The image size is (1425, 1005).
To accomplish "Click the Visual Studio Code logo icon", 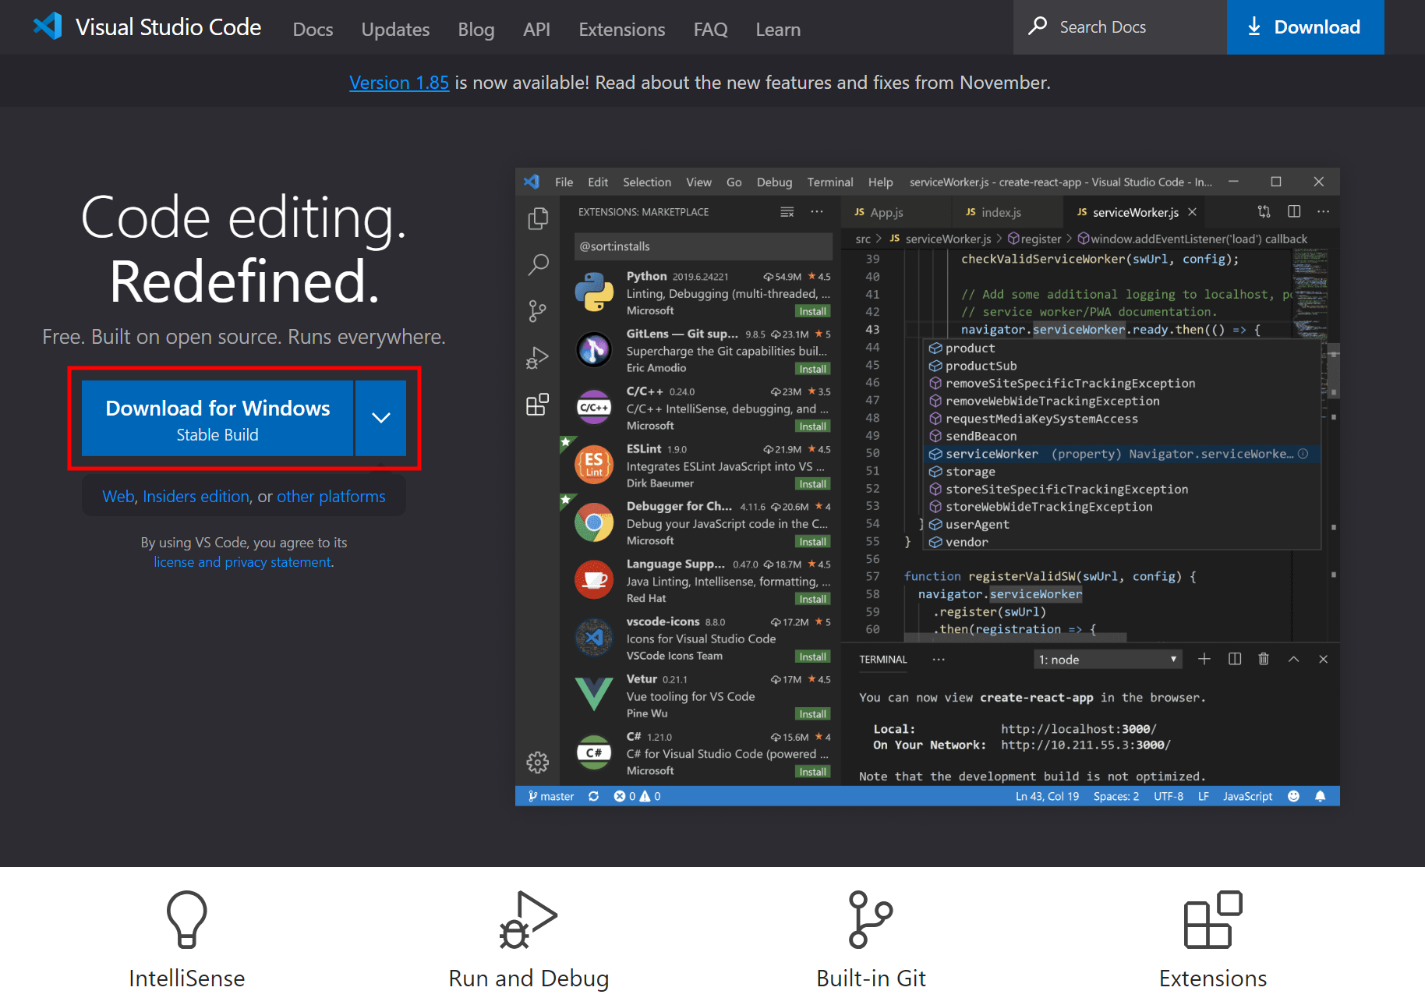I will (48, 27).
